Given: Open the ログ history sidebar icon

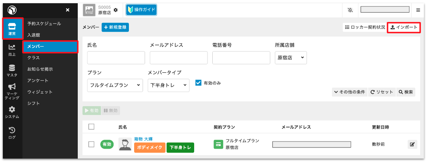Looking at the screenshot, I should 12,133.
